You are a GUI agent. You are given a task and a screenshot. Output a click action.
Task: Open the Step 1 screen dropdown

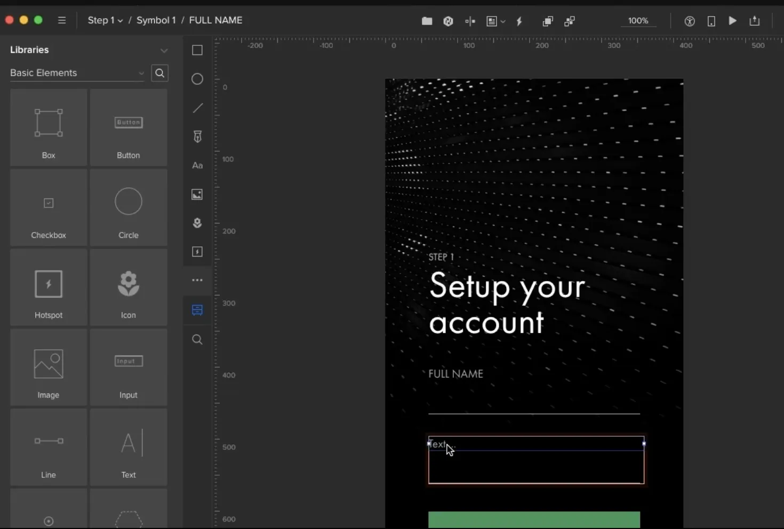pyautogui.click(x=105, y=20)
